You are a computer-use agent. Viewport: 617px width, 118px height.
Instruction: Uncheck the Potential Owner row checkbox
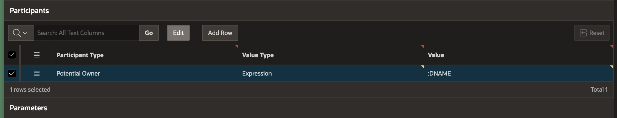[x=12, y=73]
